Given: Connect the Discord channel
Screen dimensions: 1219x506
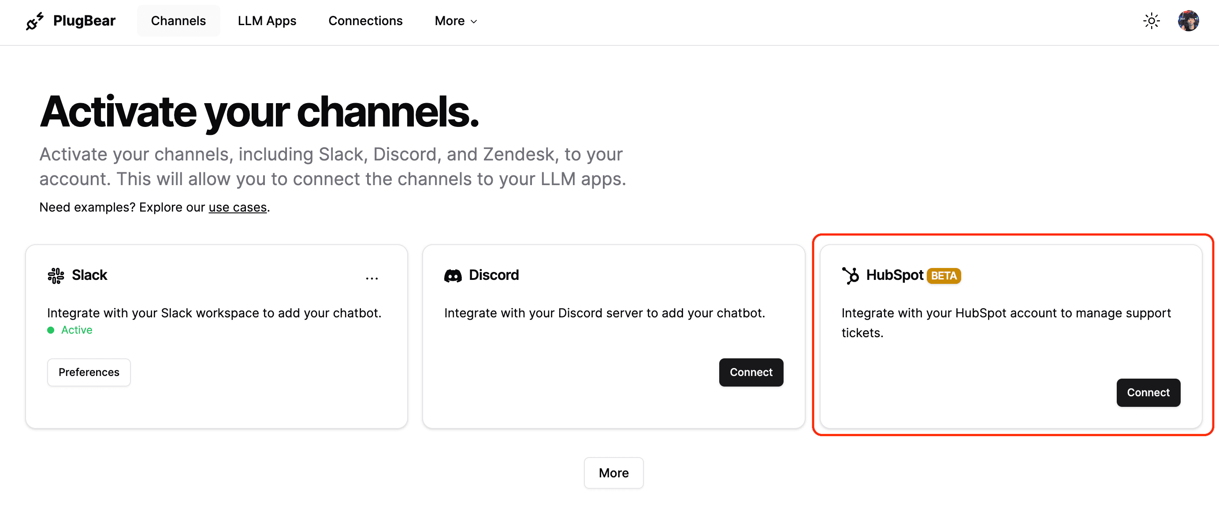Looking at the screenshot, I should coord(751,372).
